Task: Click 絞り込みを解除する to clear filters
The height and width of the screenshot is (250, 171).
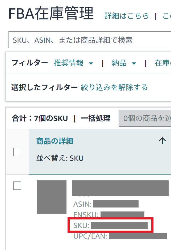Action: pos(114,87)
